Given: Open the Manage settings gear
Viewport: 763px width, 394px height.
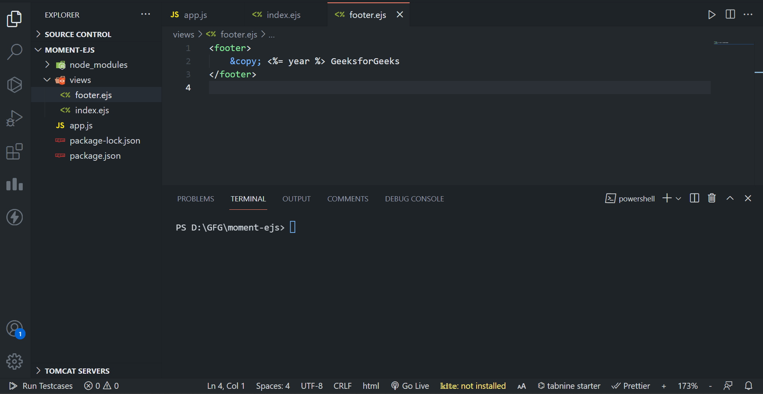Looking at the screenshot, I should (15, 362).
